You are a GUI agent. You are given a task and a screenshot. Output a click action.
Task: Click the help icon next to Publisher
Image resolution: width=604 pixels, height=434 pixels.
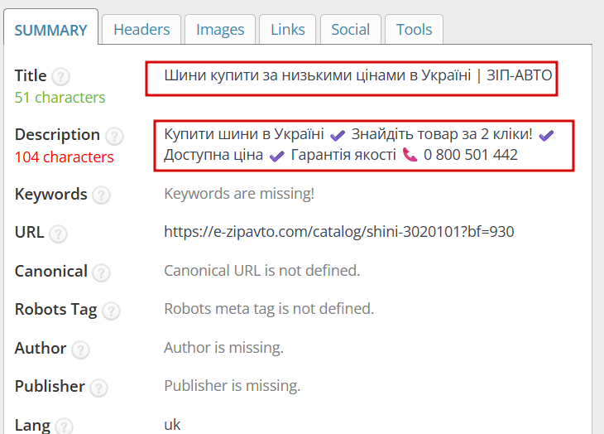99,388
